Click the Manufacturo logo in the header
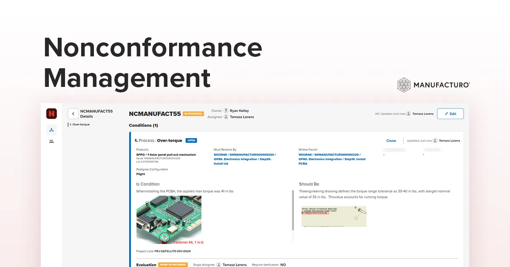Screen dimensions: 510x267 pyautogui.click(x=433, y=85)
